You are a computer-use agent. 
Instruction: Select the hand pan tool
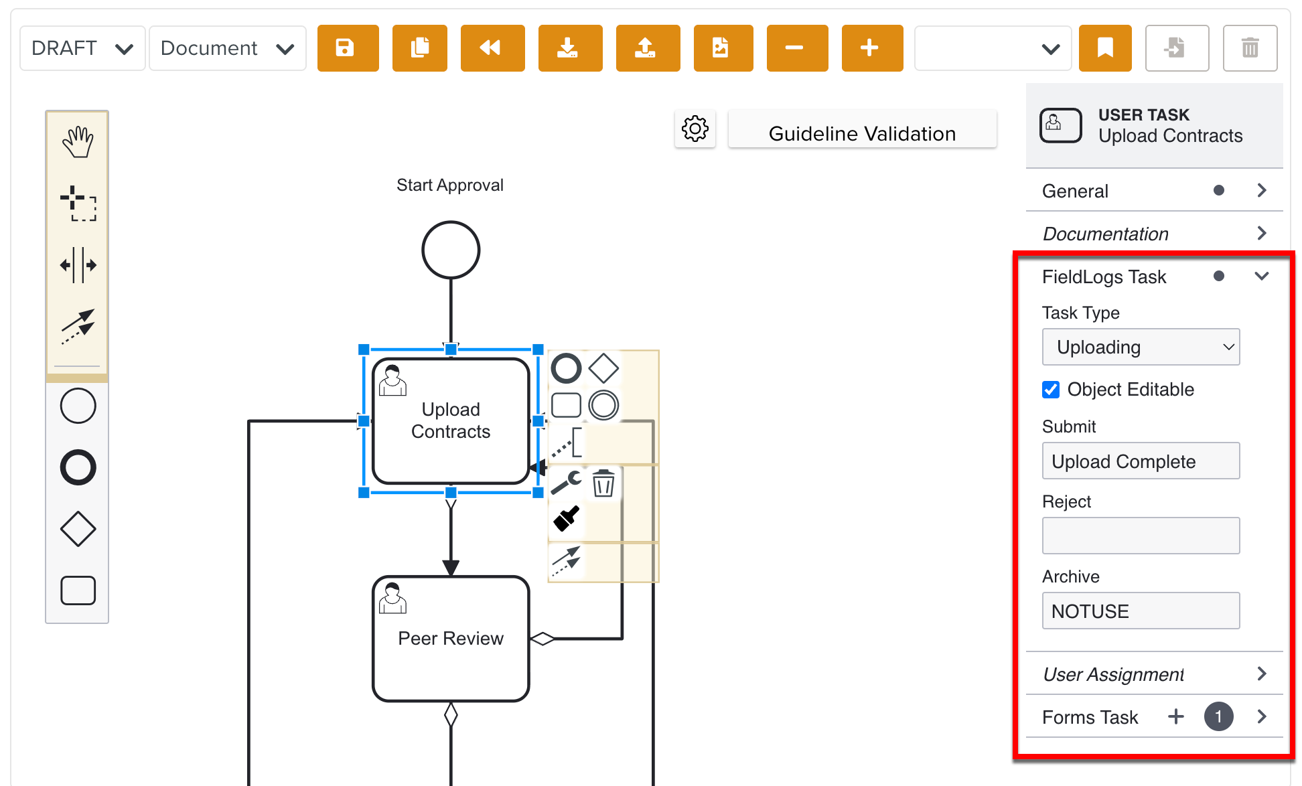click(x=78, y=141)
